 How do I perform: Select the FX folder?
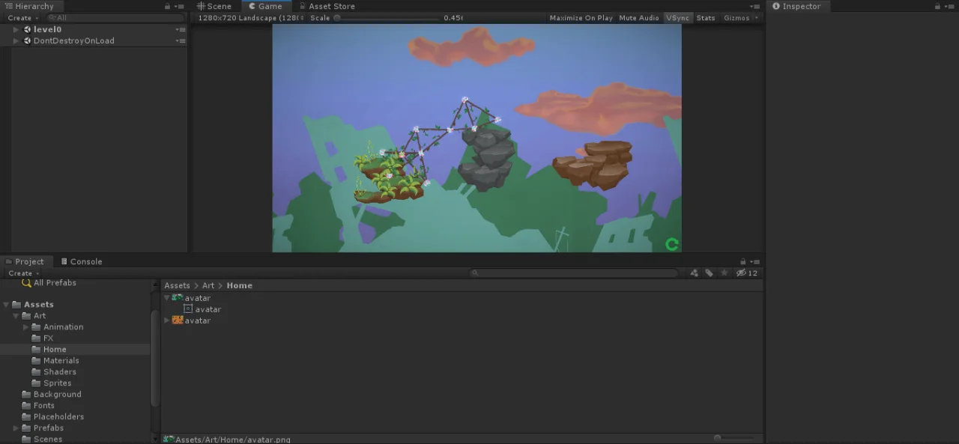click(x=43, y=338)
